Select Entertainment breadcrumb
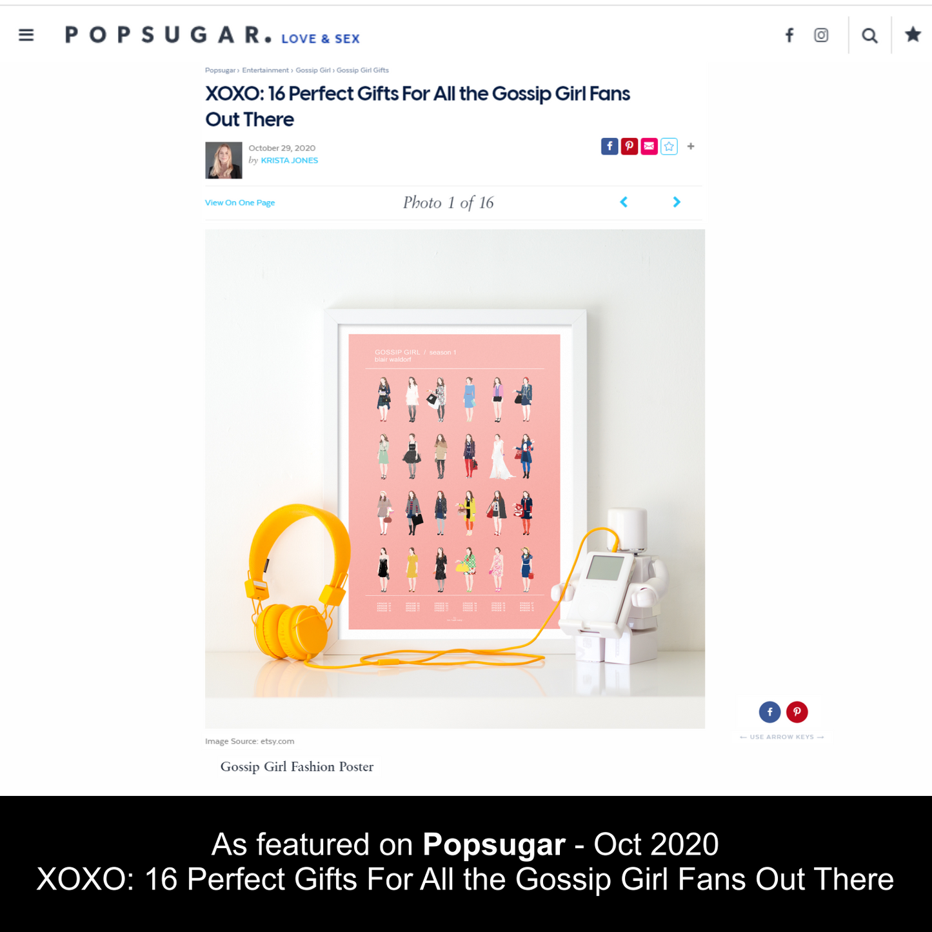Screen dimensions: 932x932 coord(265,70)
